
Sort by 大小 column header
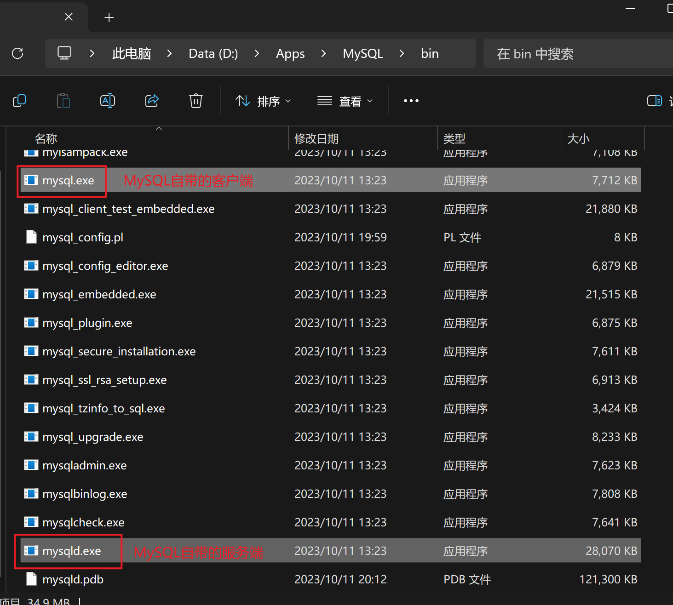[579, 138]
